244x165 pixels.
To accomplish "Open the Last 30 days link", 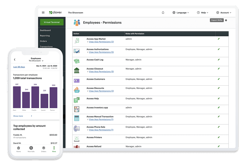I will pyautogui.click(x=19, y=67).
